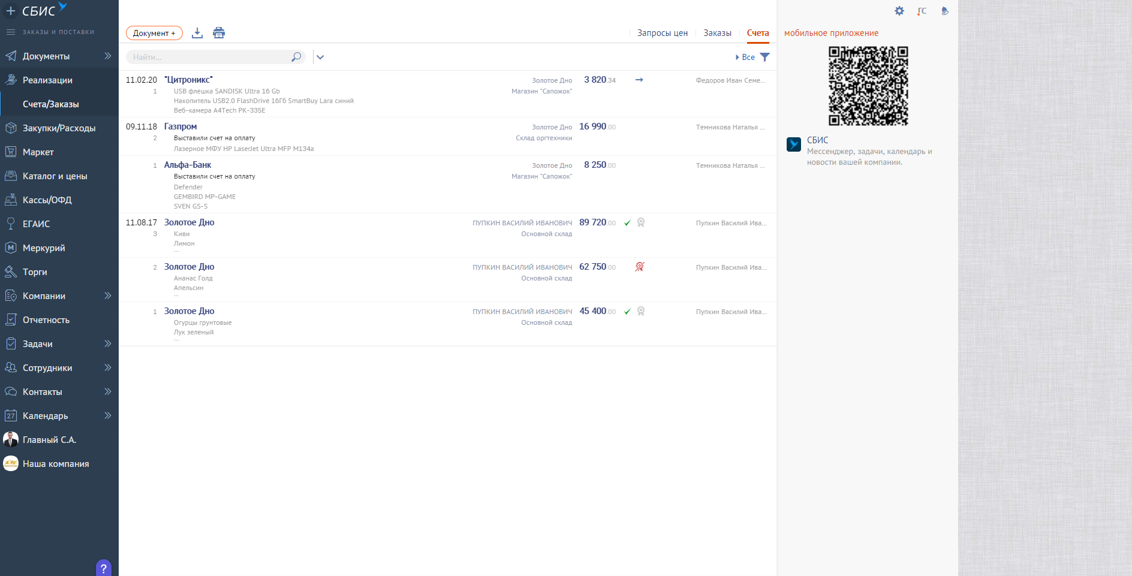The width and height of the screenshot is (1132, 576).
Task: Click the download/import icon in toolbar
Action: (197, 33)
